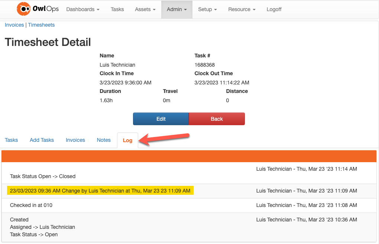Image resolution: width=379 pixels, height=244 pixels.
Task: Follow the Timesheets breadcrumb link
Action: [x=41, y=25]
